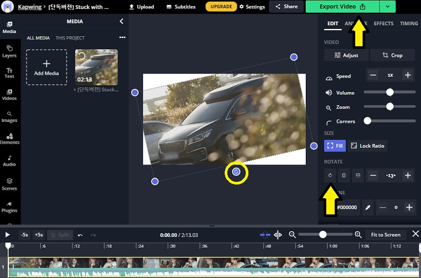Open the Audio sidebar panel
The height and width of the screenshot is (278, 421).
(x=9, y=160)
